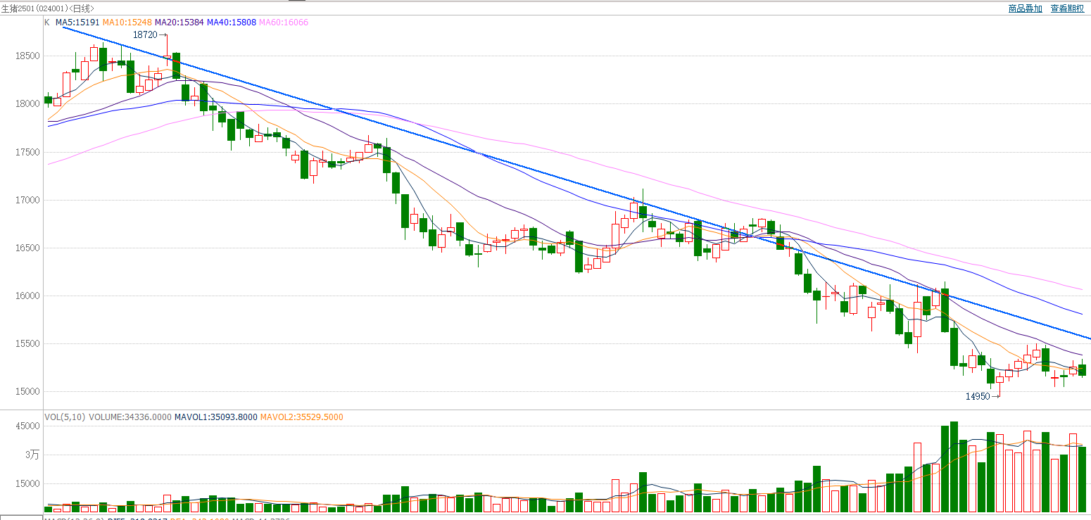The image size is (1091, 520).
Task: Click the K indicator label
Action: tap(47, 23)
